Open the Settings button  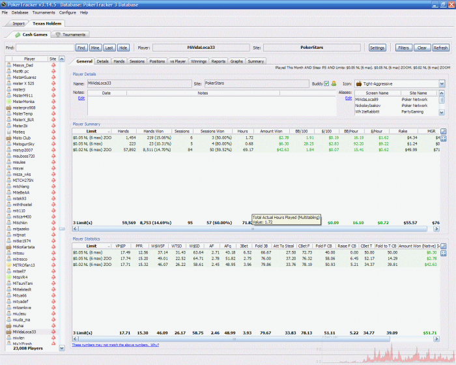pyautogui.click(x=377, y=48)
